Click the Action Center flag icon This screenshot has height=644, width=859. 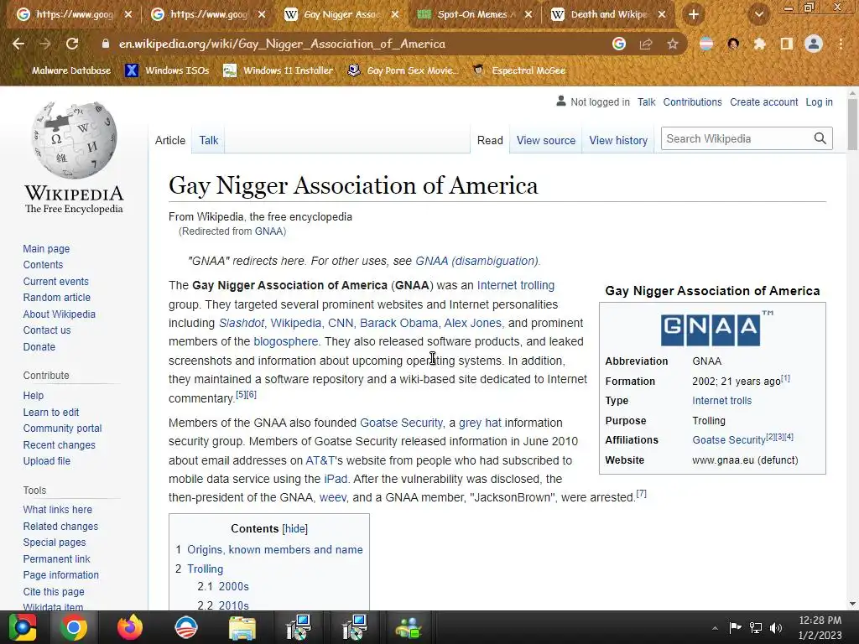click(x=735, y=627)
